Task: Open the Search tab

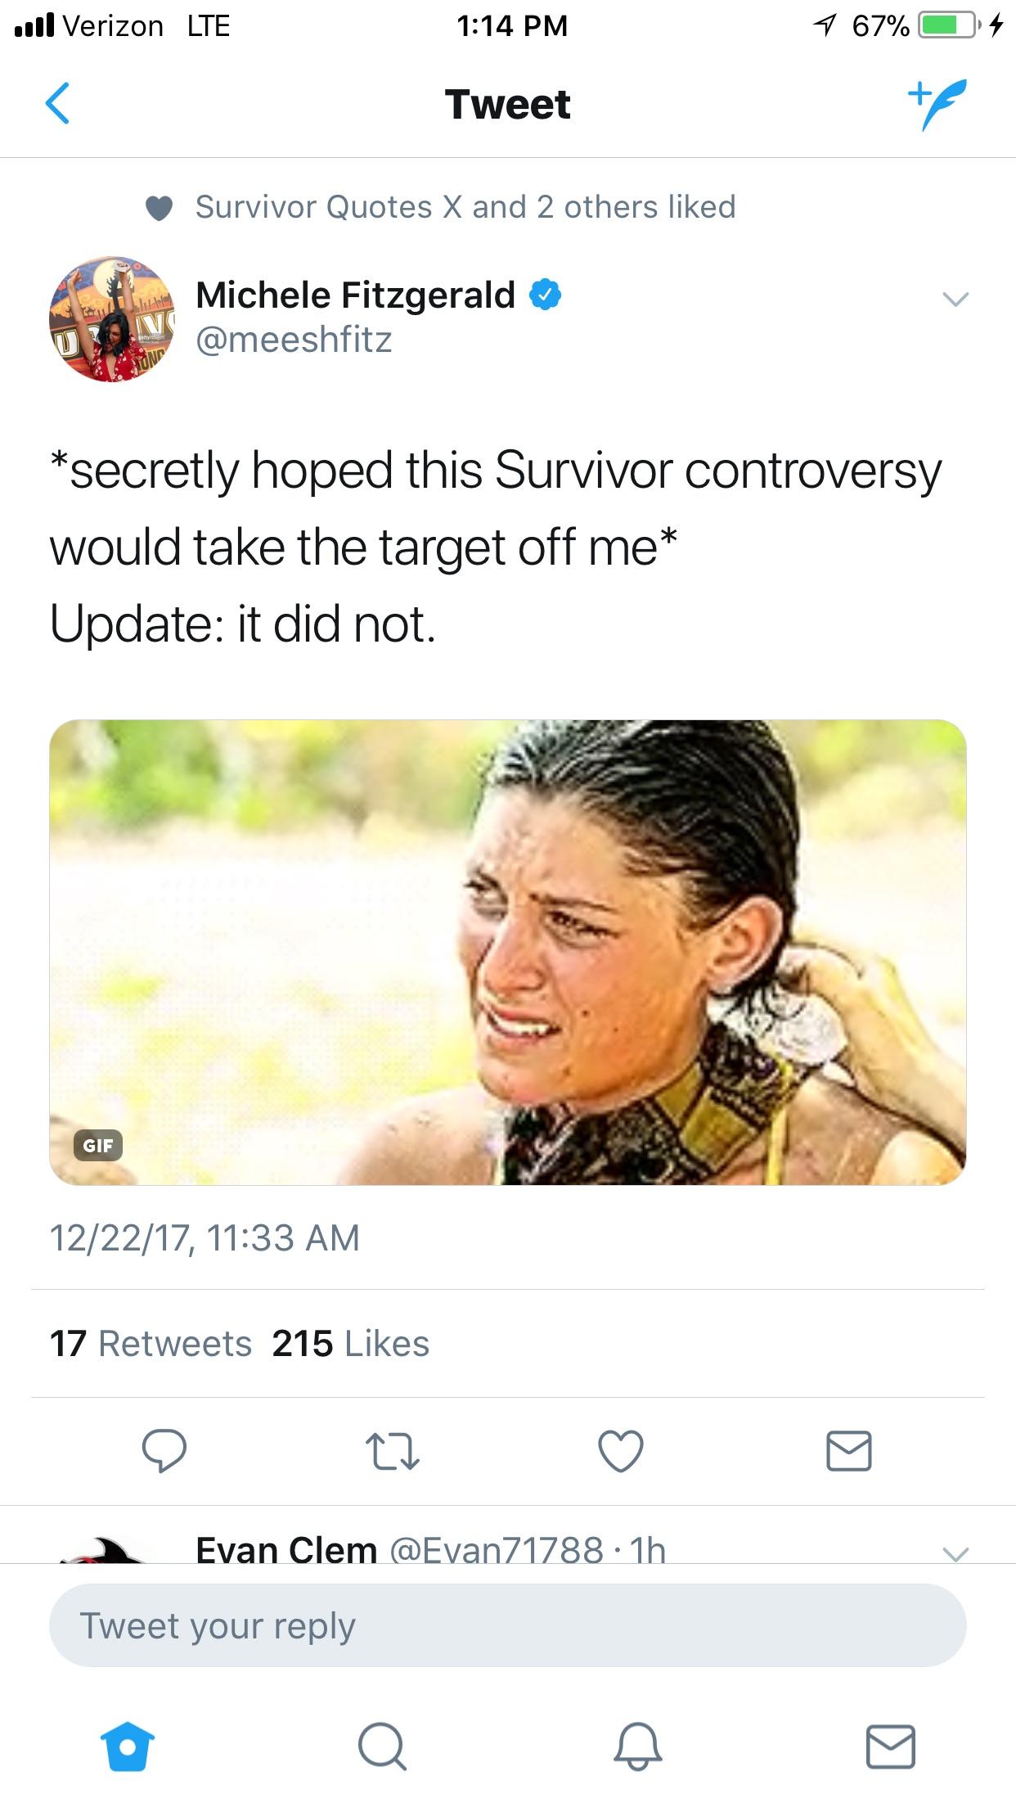Action: click(x=382, y=1746)
